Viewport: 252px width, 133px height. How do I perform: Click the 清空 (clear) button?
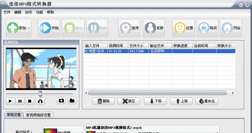129,101
